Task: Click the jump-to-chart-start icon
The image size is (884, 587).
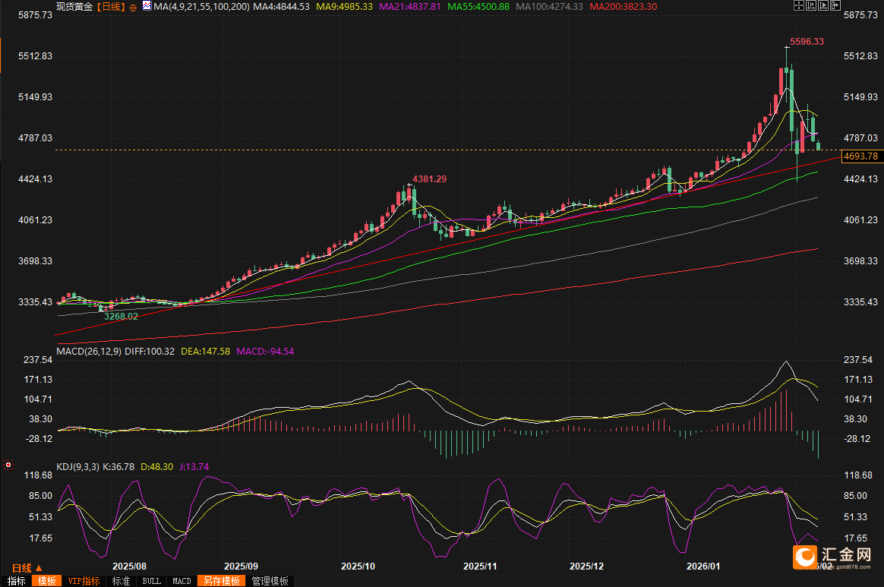Action: coord(811,6)
